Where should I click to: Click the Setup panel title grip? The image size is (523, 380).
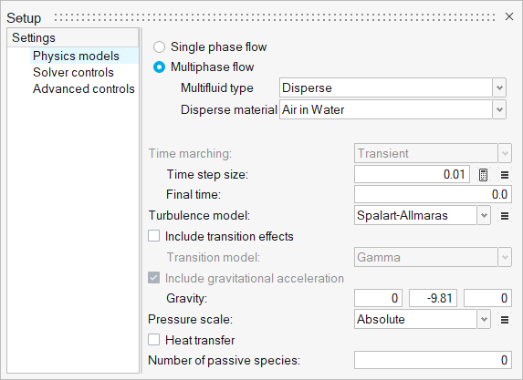(x=275, y=17)
